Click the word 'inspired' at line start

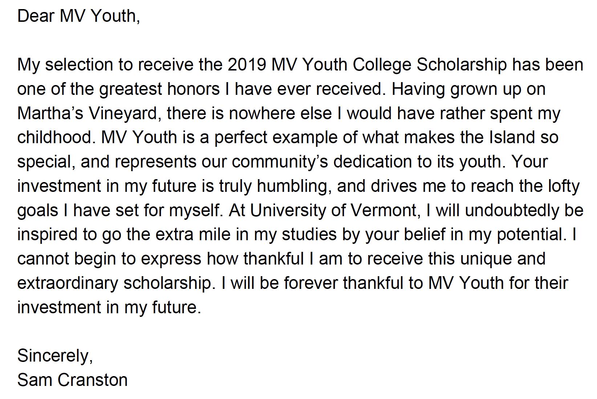point(47,234)
